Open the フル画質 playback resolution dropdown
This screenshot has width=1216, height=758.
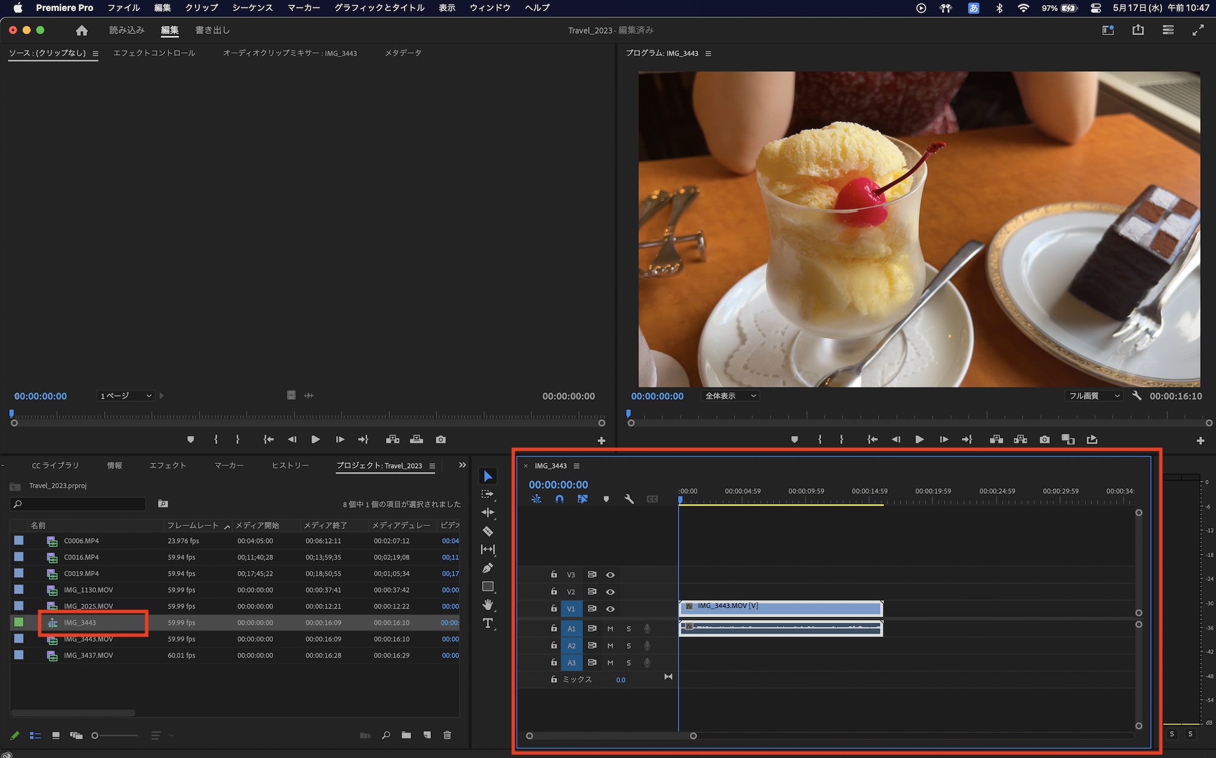(x=1094, y=396)
